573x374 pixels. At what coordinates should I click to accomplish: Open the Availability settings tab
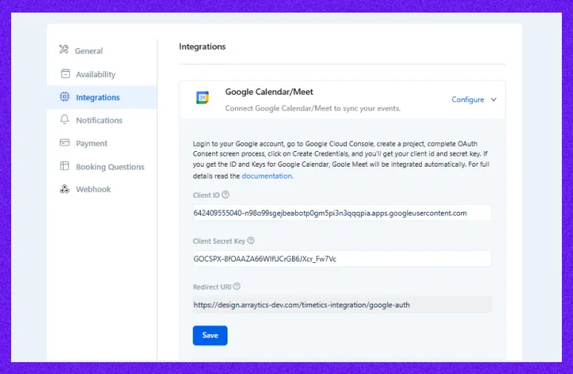point(102,74)
